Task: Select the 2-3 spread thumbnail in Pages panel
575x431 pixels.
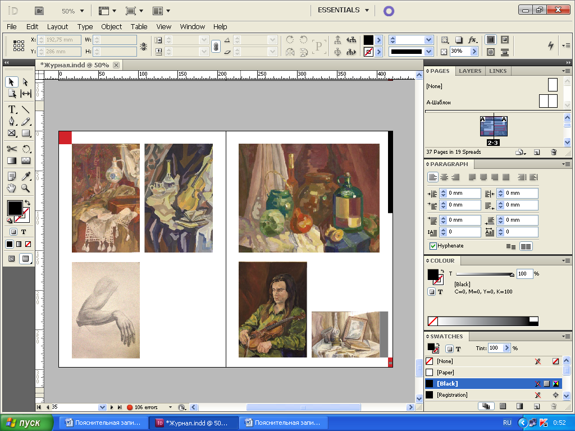Action: coord(494,126)
